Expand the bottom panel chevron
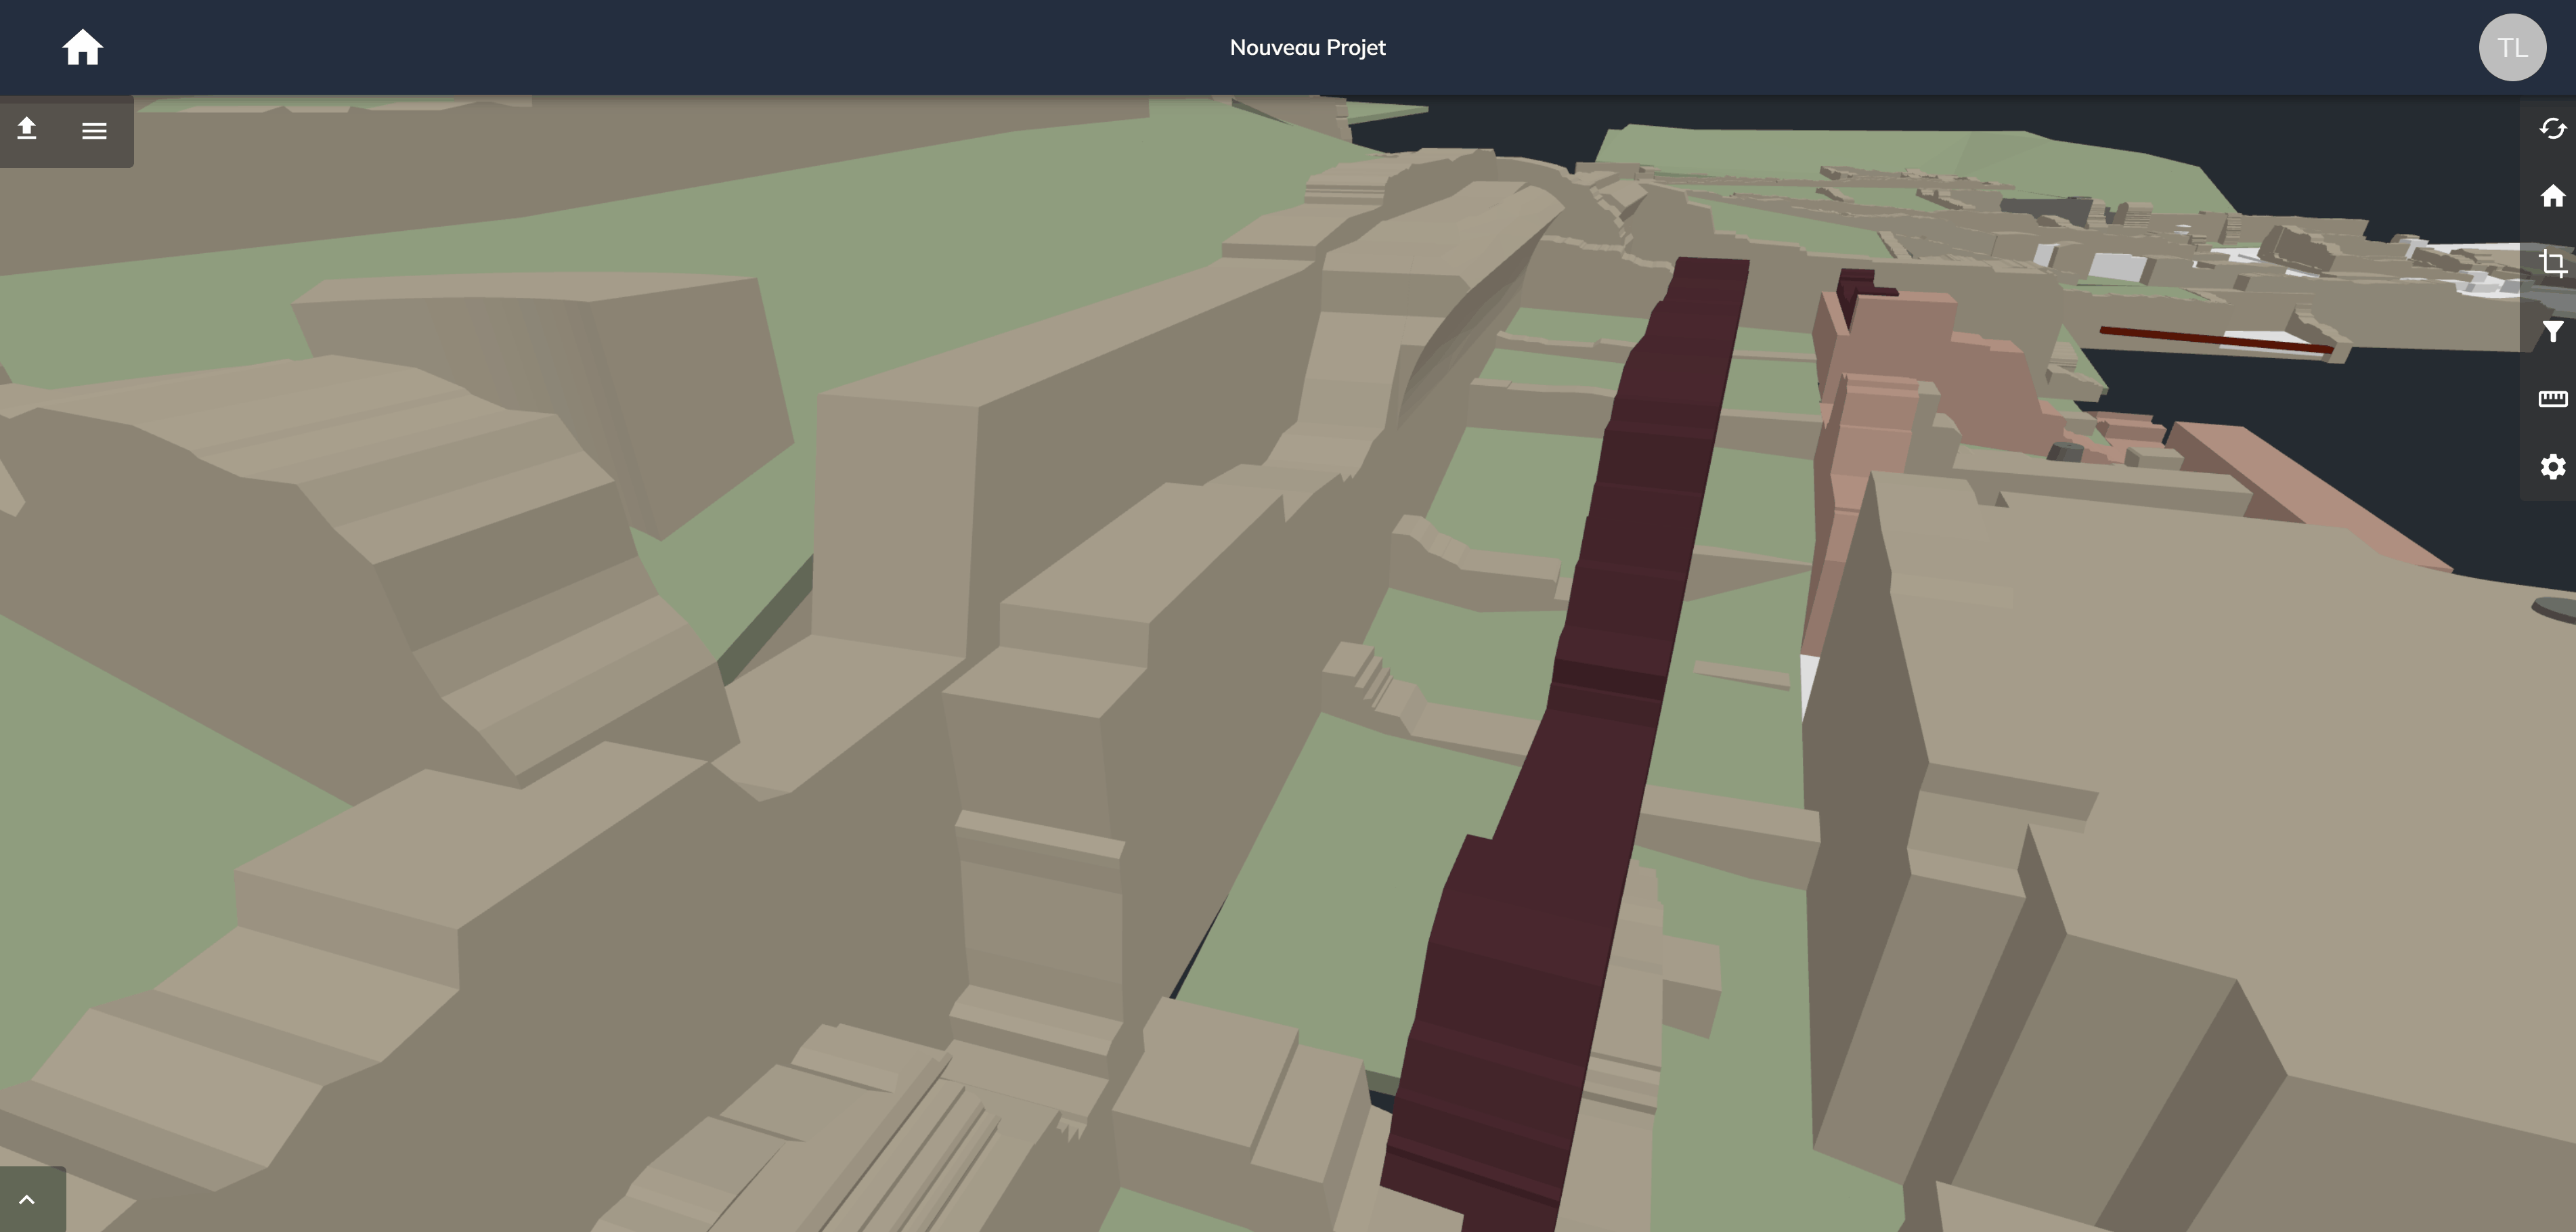2576x1232 pixels. [27, 1199]
